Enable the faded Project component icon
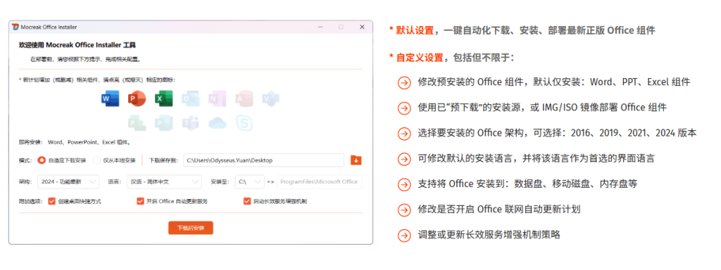 tap(137, 122)
